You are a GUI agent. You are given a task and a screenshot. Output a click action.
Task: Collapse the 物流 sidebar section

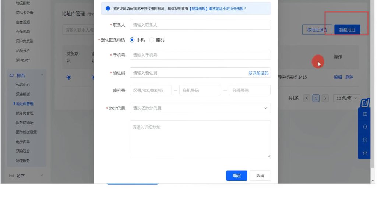click(42, 75)
